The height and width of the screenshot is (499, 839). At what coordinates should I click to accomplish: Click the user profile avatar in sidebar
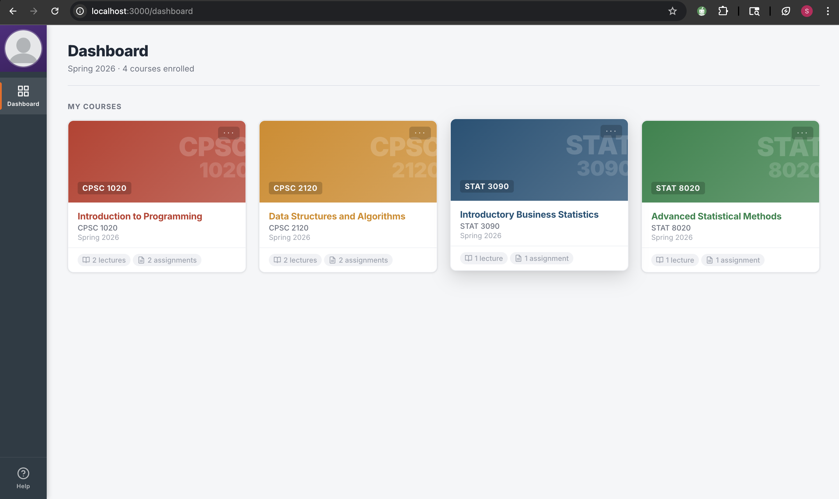23,48
